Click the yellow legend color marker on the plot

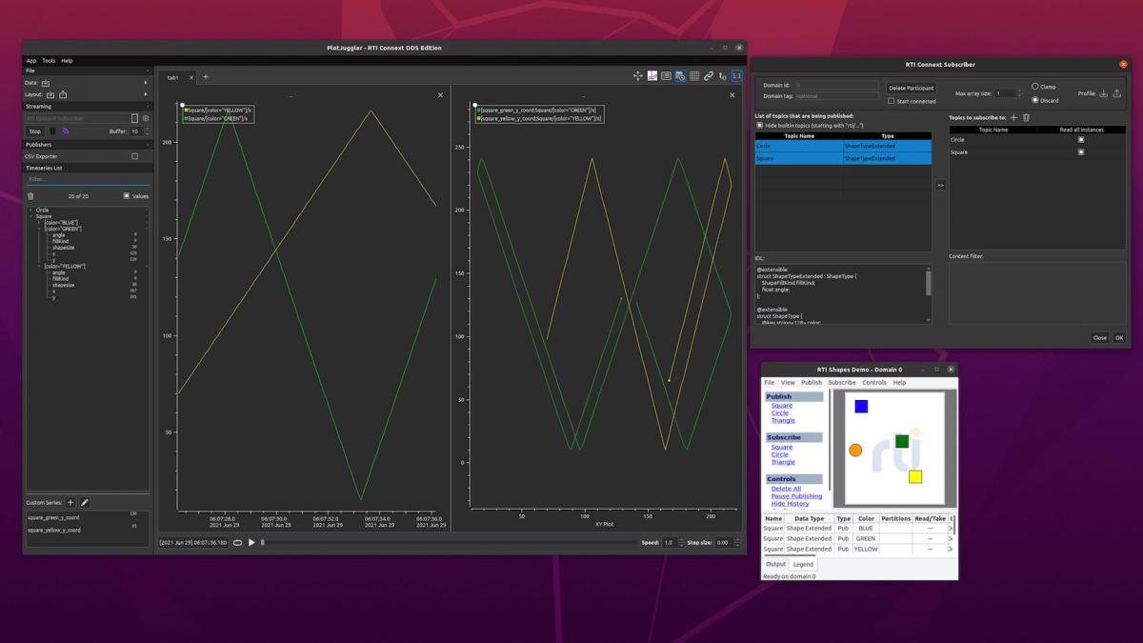click(x=187, y=111)
